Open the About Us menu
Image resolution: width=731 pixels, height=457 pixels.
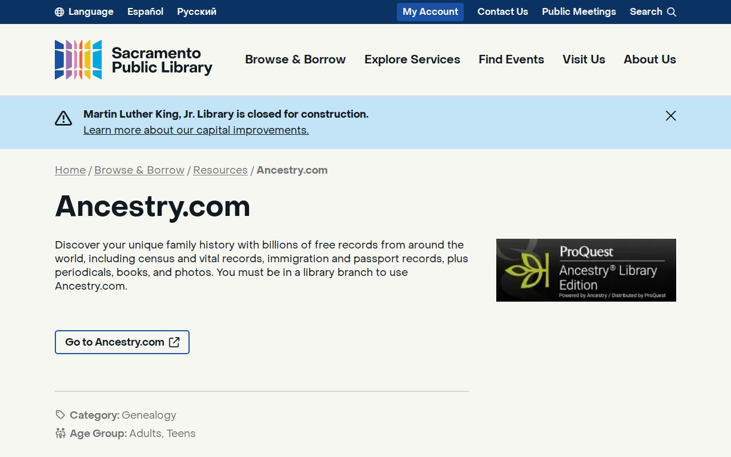650,59
